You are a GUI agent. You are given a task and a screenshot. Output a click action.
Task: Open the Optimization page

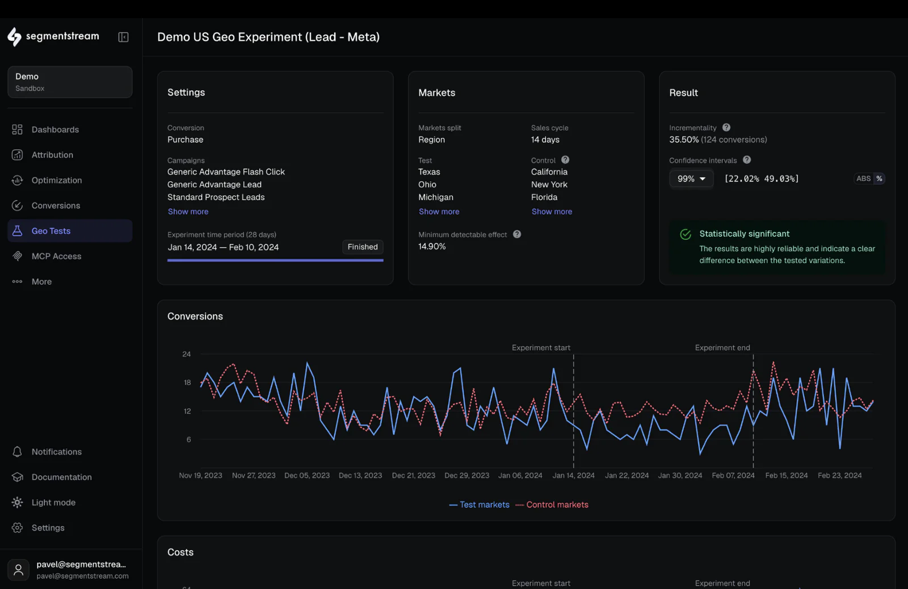coord(70,180)
